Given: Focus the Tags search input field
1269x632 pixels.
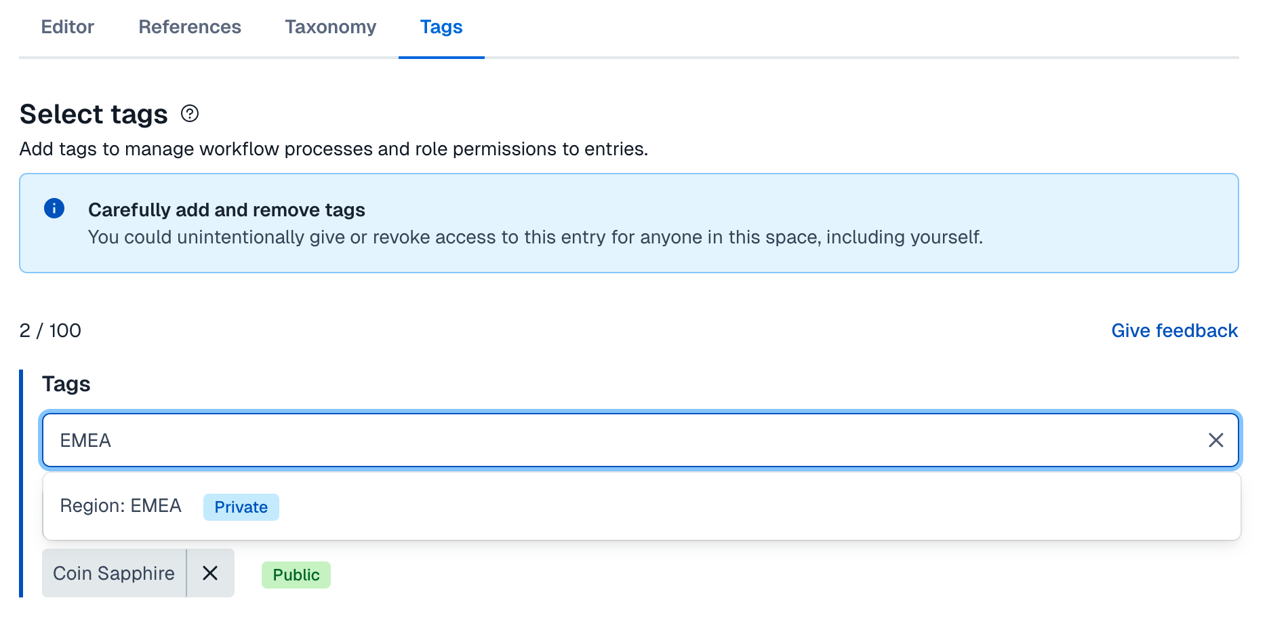Looking at the screenshot, I should tap(610, 441).
